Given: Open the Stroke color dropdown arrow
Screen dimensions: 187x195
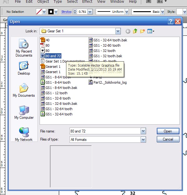Looking at the screenshot, I should coord(56,12).
